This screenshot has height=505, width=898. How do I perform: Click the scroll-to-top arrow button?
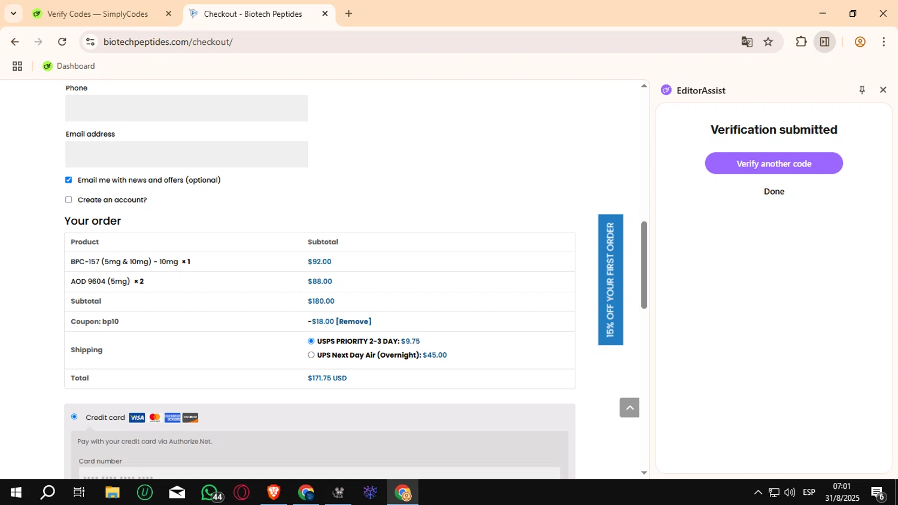pos(629,407)
